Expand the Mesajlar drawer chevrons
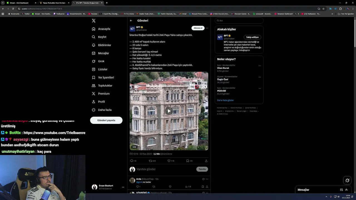This screenshot has height=200, width=356. pos(347,190)
